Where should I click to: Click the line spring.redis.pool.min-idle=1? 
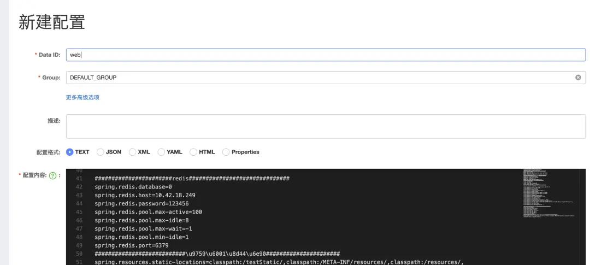pos(141,237)
